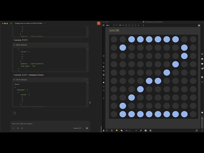Viewport: 204px width, 153px height.
Task: Click the toggle object icon in Max toolbar
Action: coord(123,25)
